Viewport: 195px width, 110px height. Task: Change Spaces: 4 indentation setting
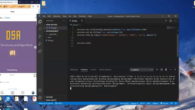(x=134, y=103)
